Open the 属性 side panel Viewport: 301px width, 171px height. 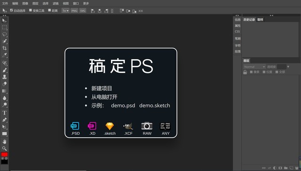coord(238,26)
